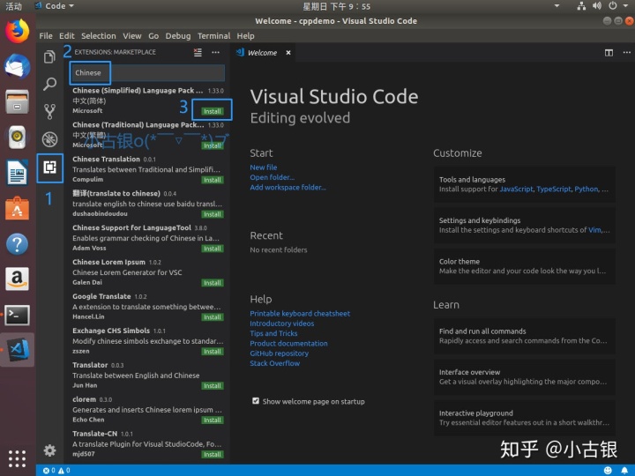
Task: Install Chinese Lorem Ipsum extension
Action: point(213,283)
